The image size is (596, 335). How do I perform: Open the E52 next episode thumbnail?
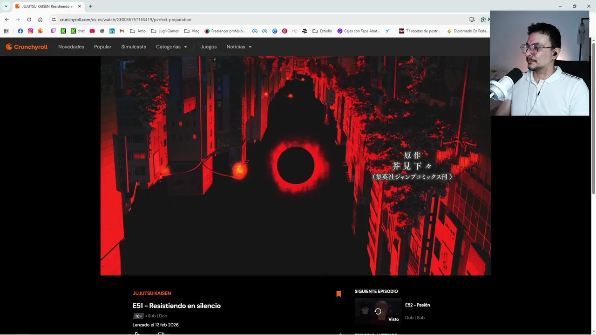tap(378, 311)
